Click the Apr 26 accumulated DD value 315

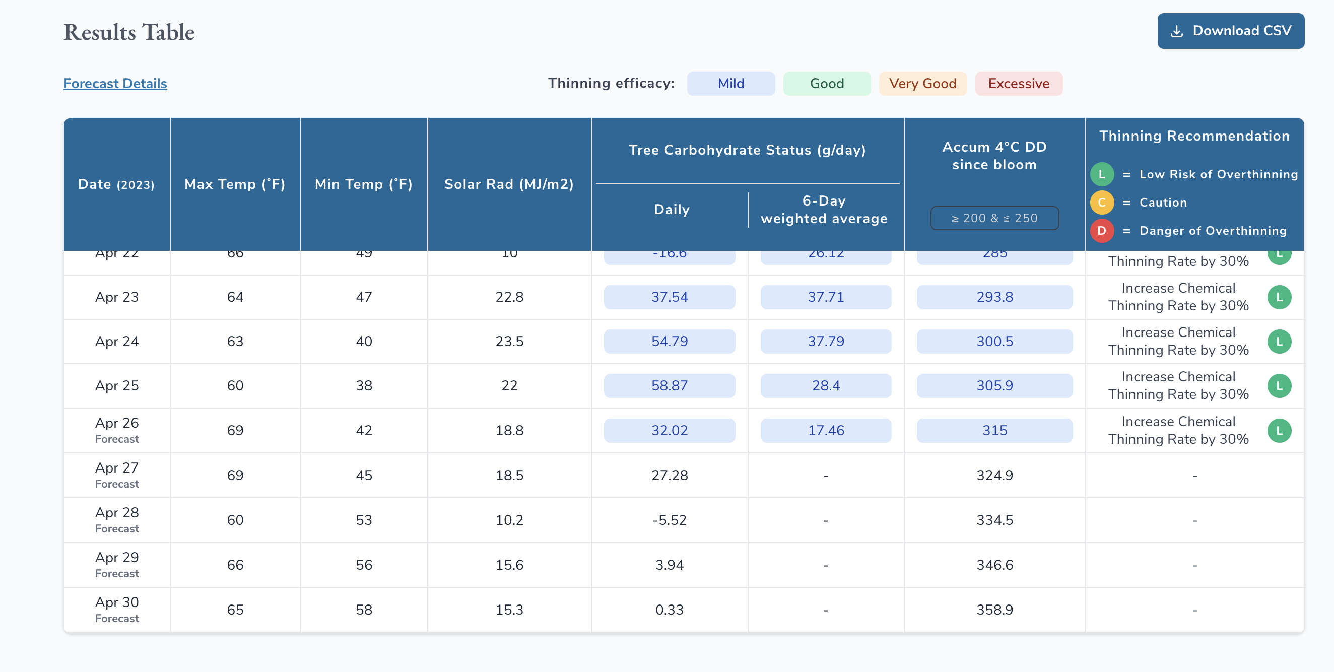pyautogui.click(x=994, y=431)
